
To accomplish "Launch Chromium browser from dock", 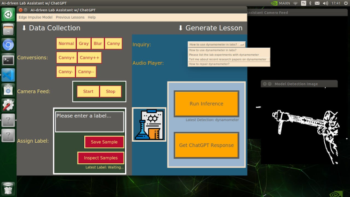I will pos(8,45).
